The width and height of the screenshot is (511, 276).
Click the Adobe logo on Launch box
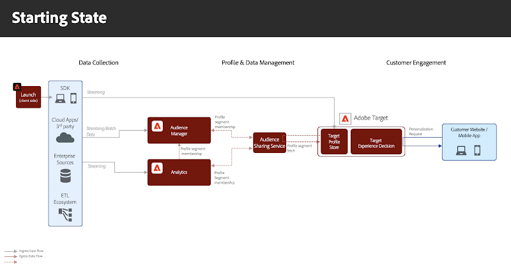(x=17, y=87)
